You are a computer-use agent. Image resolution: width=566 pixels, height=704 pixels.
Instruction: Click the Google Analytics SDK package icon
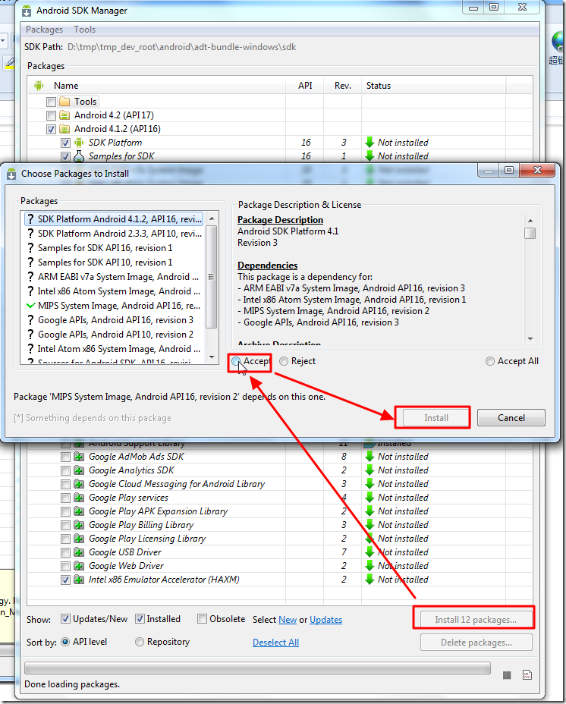click(79, 470)
